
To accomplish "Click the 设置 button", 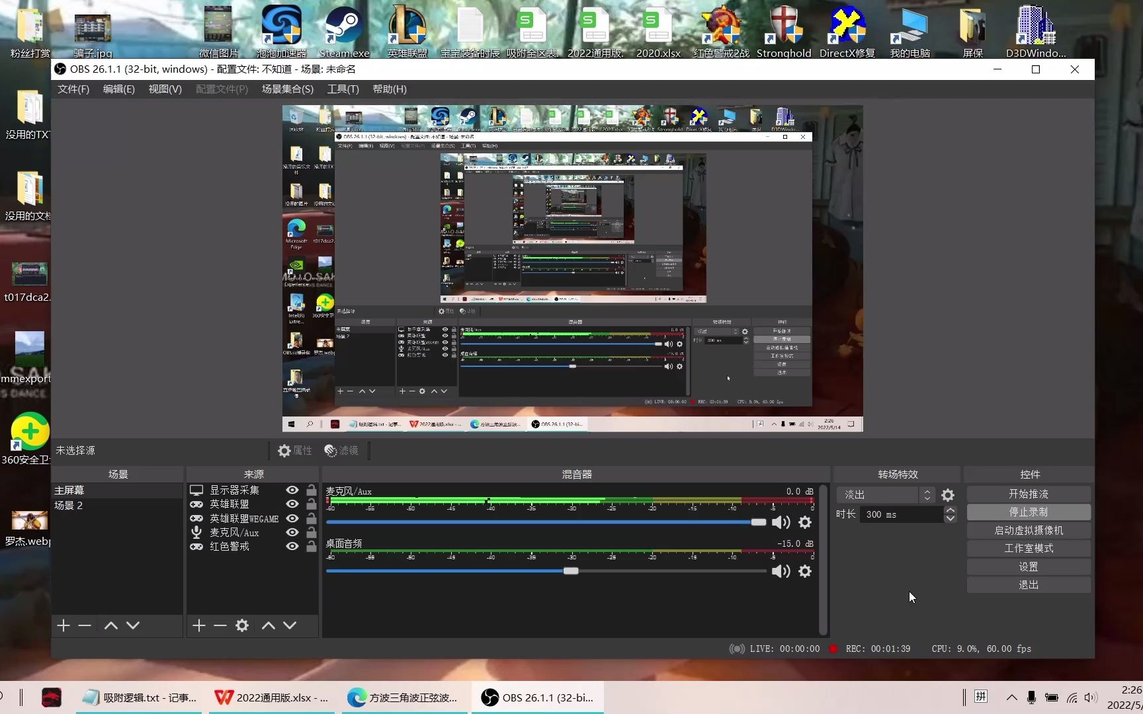I will (x=1029, y=567).
